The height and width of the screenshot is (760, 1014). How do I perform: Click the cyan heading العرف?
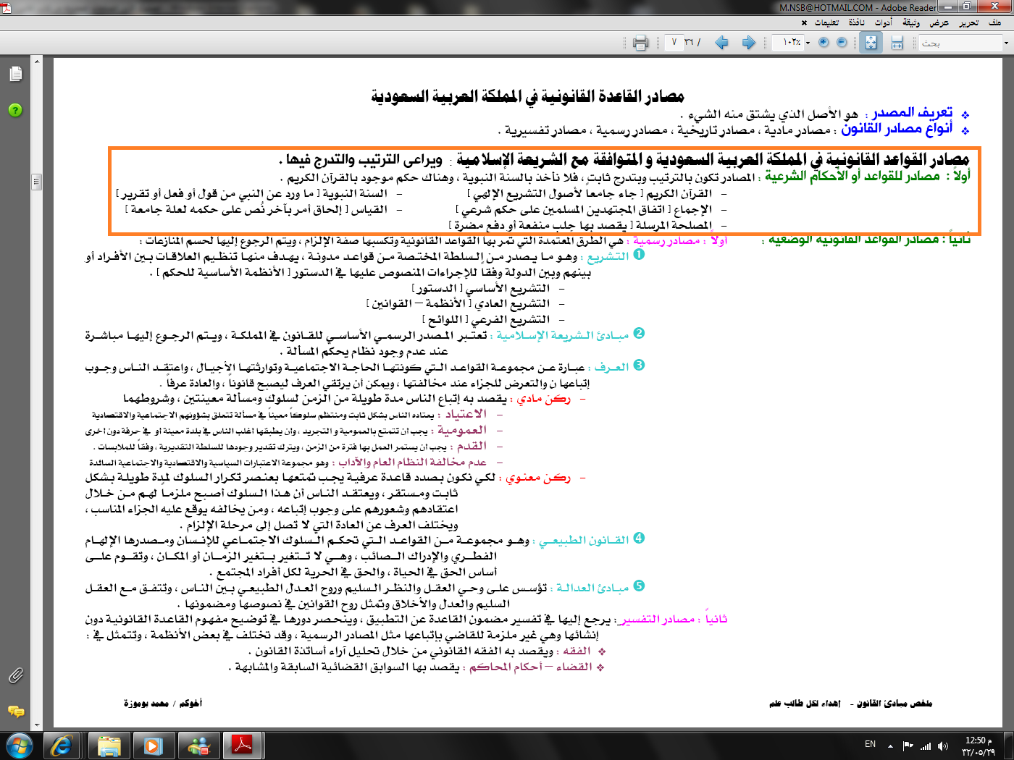point(612,367)
